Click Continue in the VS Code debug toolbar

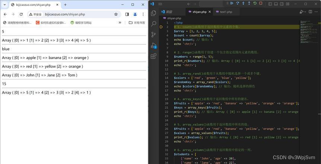pyautogui.click(x=232, y=3)
